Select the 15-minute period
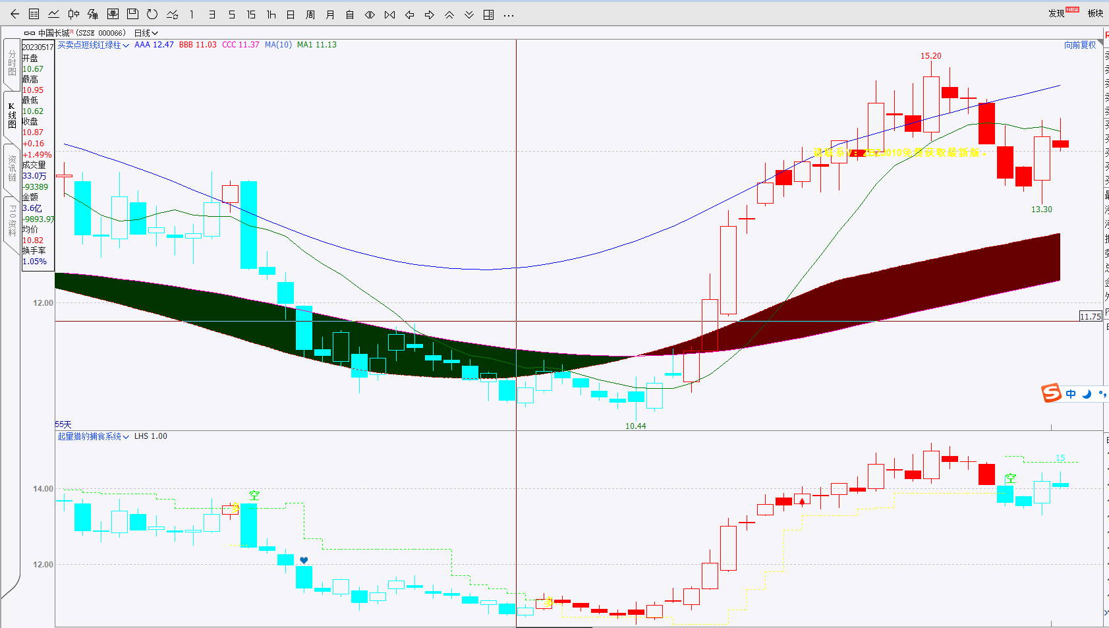Screen dimensions: 1109x628 point(251,14)
